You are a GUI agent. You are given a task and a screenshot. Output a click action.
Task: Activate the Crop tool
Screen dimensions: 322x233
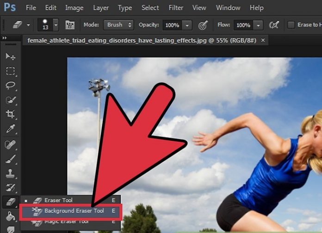coord(10,114)
